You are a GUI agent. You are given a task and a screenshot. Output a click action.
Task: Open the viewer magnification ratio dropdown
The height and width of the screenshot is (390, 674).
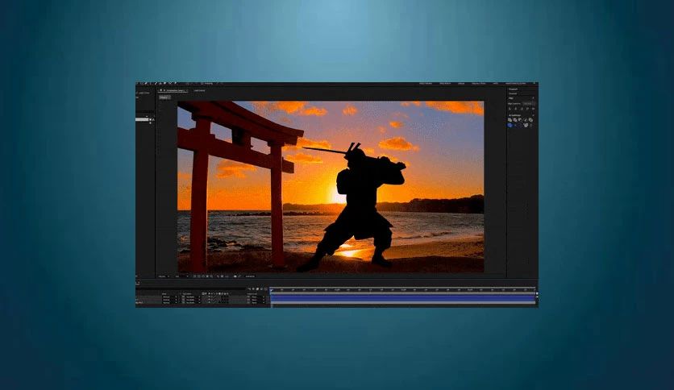[164, 276]
